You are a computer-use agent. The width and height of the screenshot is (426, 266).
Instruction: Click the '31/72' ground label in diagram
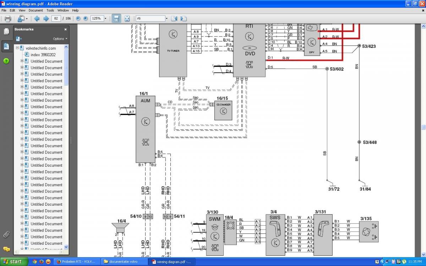(334, 189)
